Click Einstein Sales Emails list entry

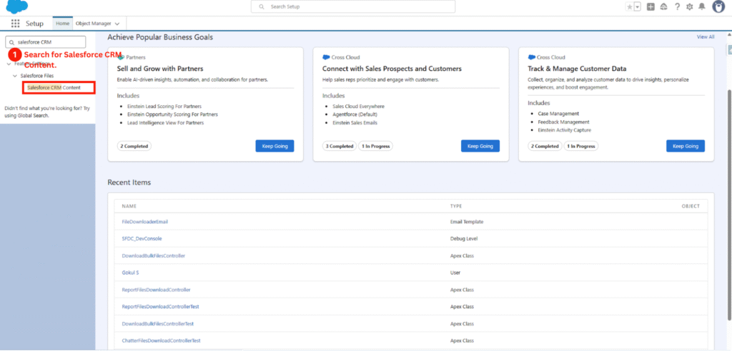(355, 122)
